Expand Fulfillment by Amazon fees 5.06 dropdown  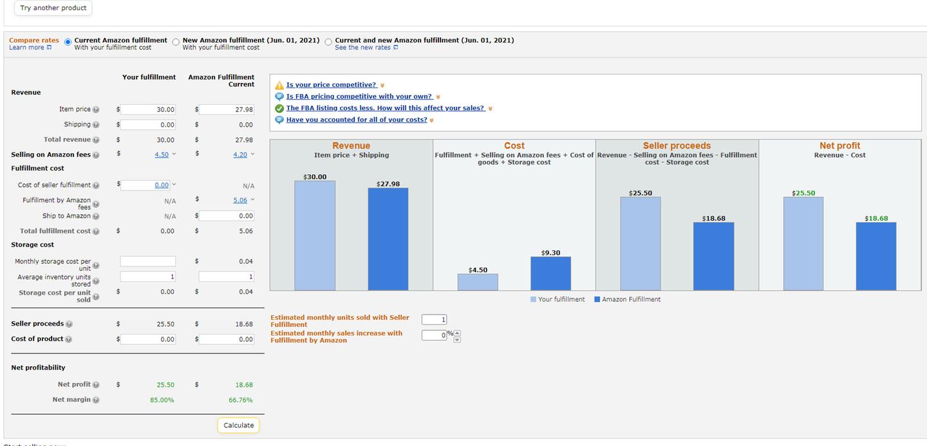[252, 200]
